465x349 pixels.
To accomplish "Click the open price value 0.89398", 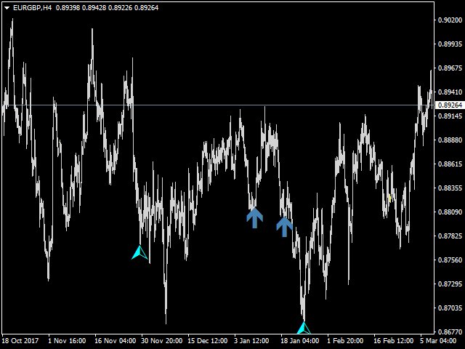I will click(x=68, y=8).
